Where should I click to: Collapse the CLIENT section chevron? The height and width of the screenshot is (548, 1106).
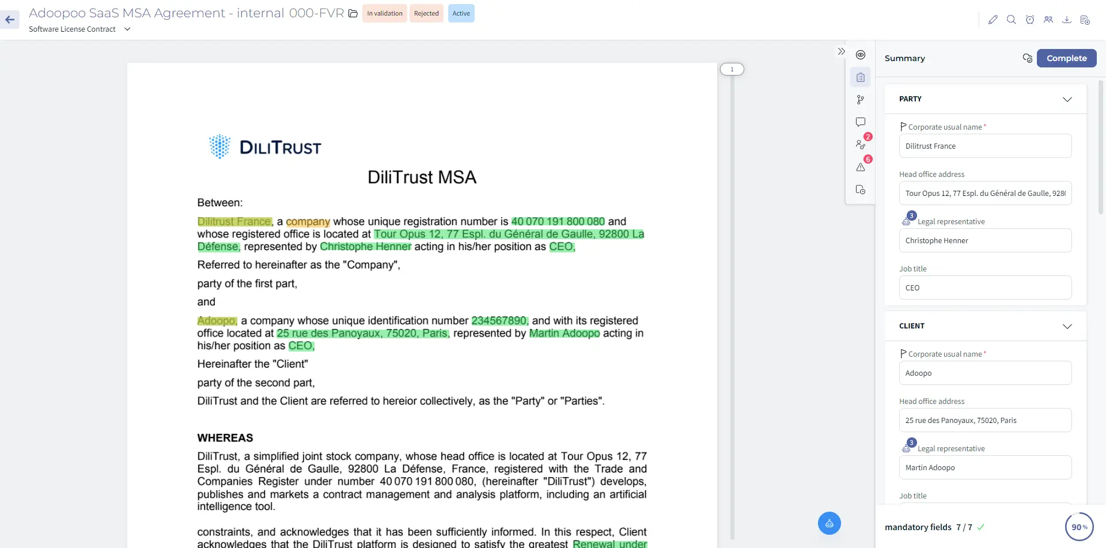[1067, 326]
